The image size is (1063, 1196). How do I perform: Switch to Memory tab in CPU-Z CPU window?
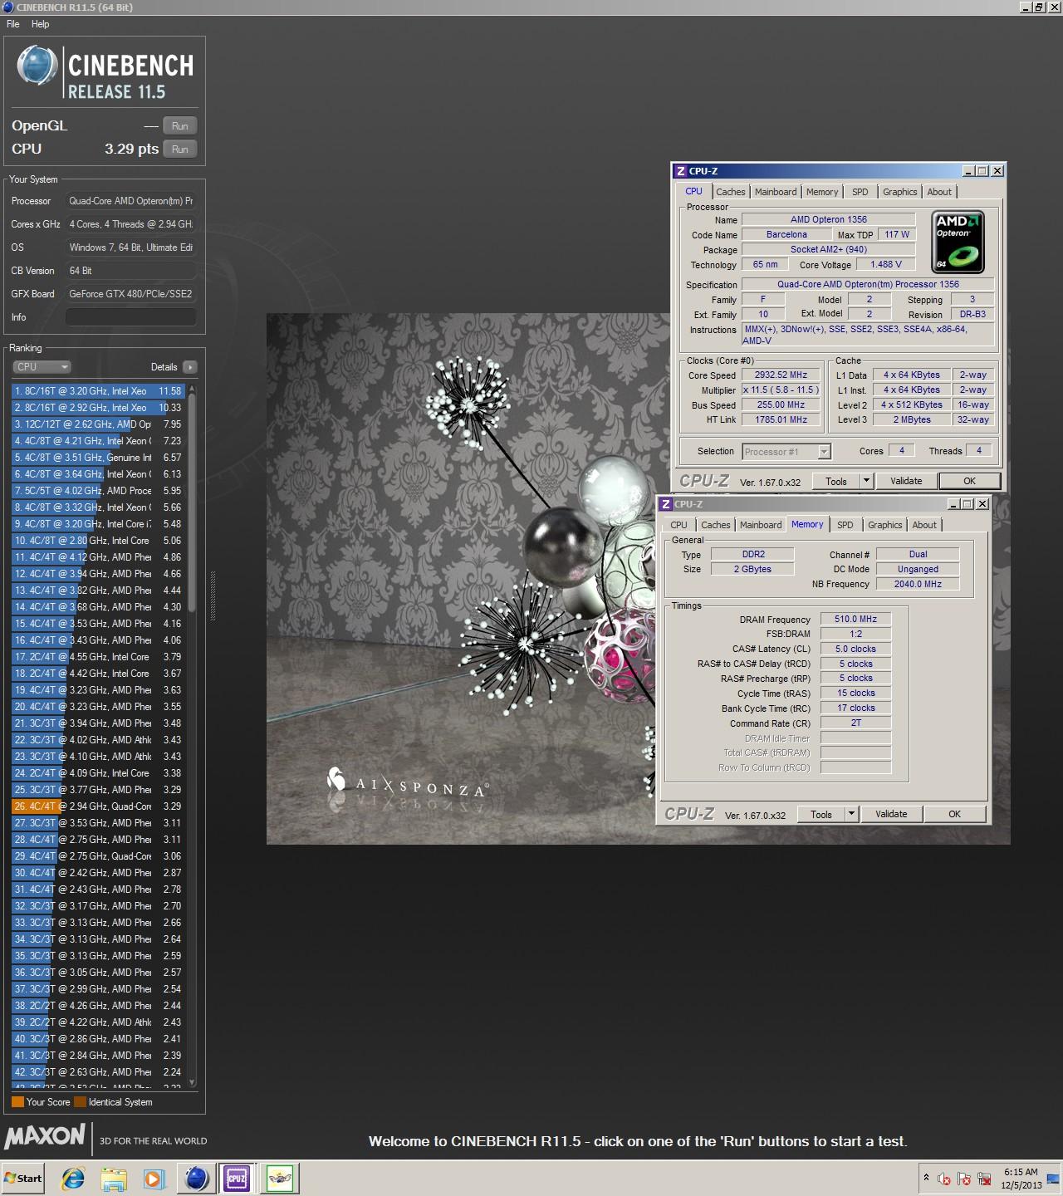(822, 192)
